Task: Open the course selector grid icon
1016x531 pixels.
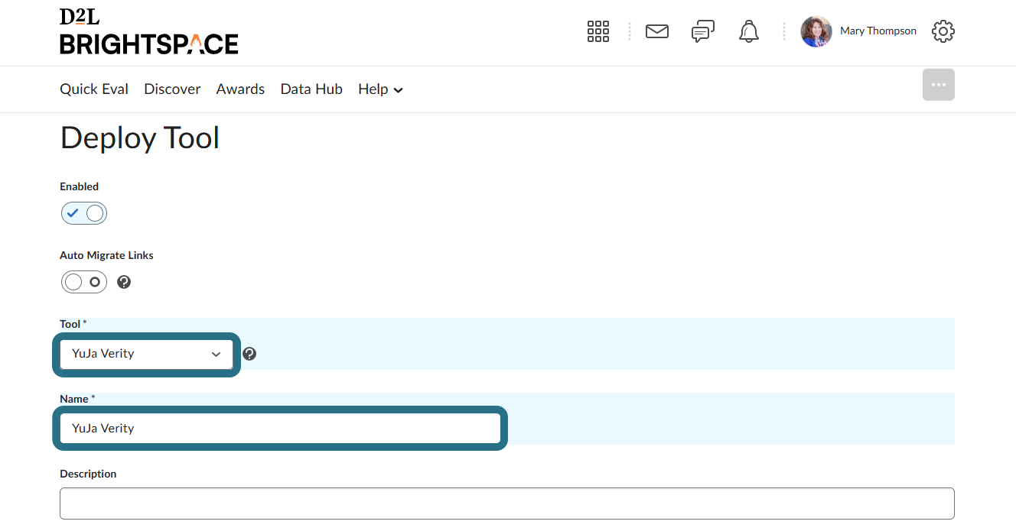Action: (x=598, y=31)
